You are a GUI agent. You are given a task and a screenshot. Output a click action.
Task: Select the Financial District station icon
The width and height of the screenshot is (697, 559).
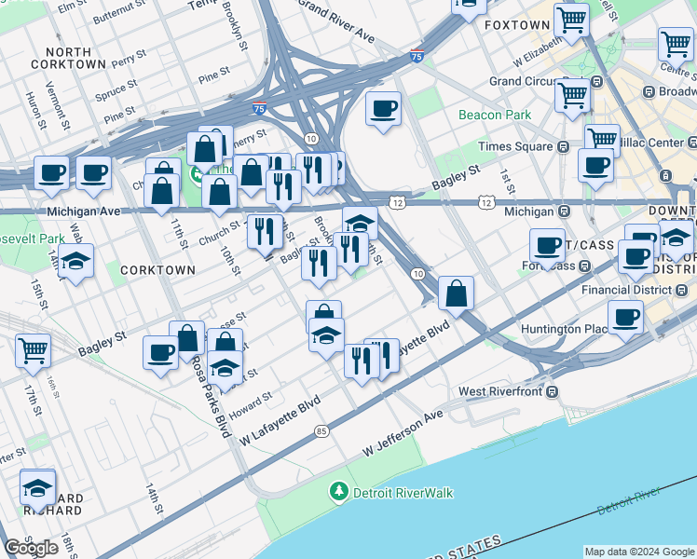tap(681, 291)
